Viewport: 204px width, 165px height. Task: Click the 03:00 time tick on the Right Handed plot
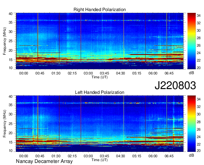click(x=88, y=73)
